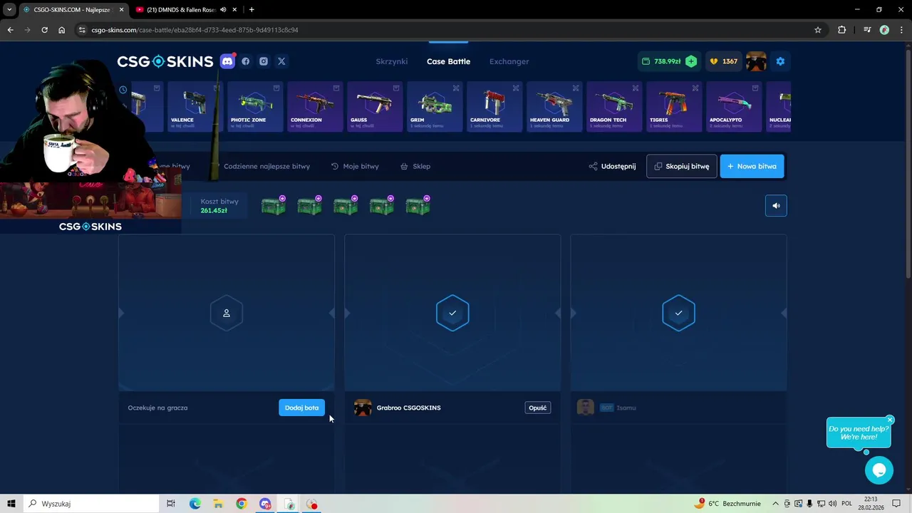Image resolution: width=912 pixels, height=513 pixels.
Task: Open Chrome media controls icon
Action: pyautogui.click(x=866, y=30)
